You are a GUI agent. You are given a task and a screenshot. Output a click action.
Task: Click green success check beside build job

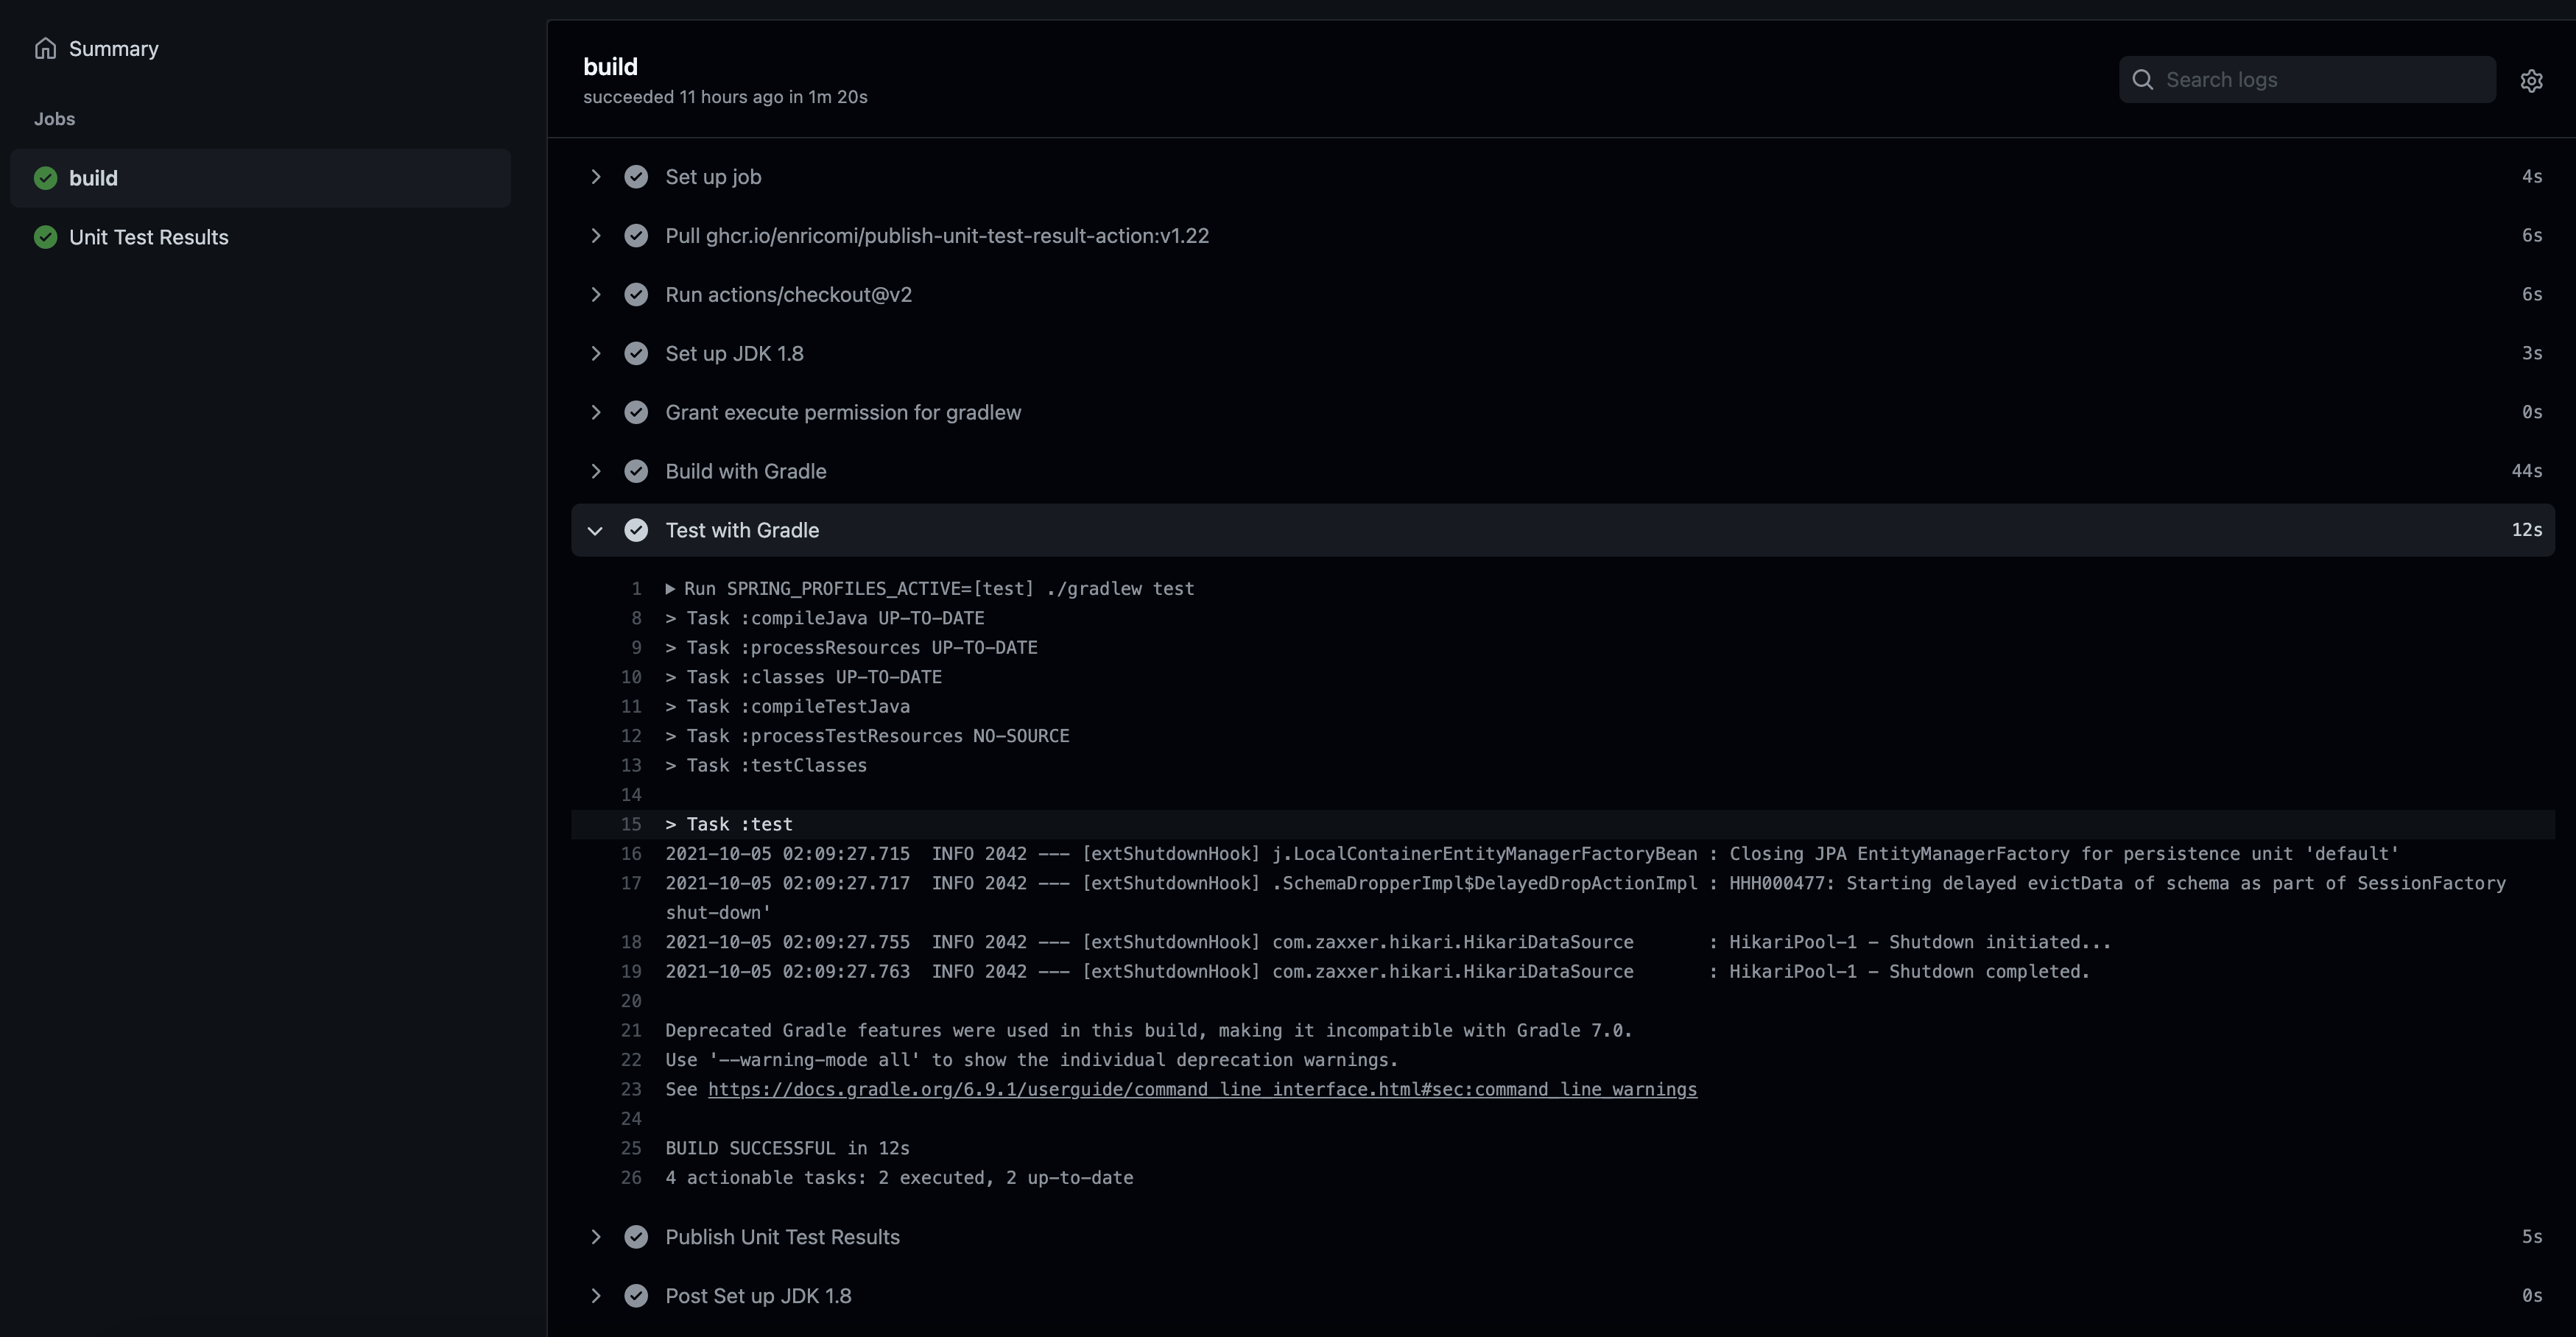45,178
